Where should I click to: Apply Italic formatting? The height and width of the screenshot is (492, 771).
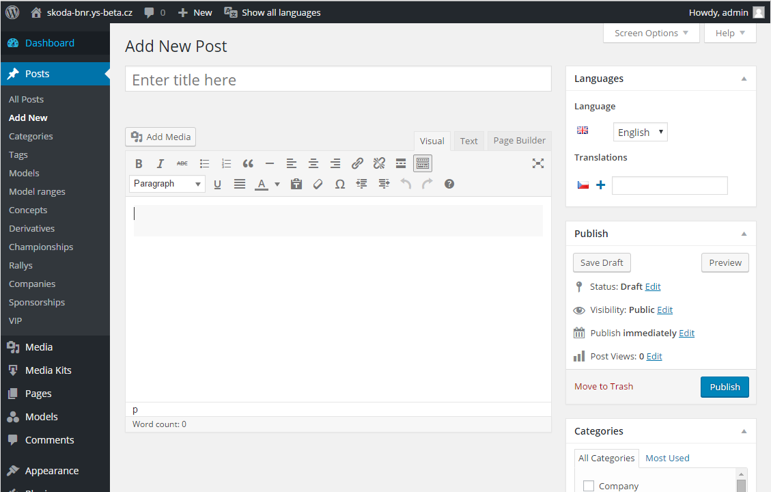pyautogui.click(x=160, y=163)
